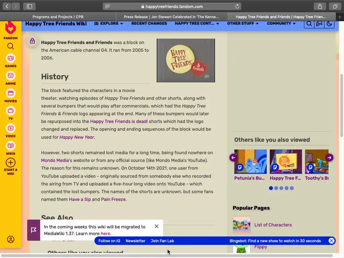Open TV in Fandom sidebar
Image resolution: width=344 pixels, height=258 pixels.
[10, 113]
